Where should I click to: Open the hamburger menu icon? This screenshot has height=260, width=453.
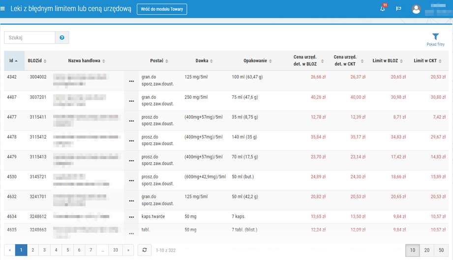pos(2,9)
